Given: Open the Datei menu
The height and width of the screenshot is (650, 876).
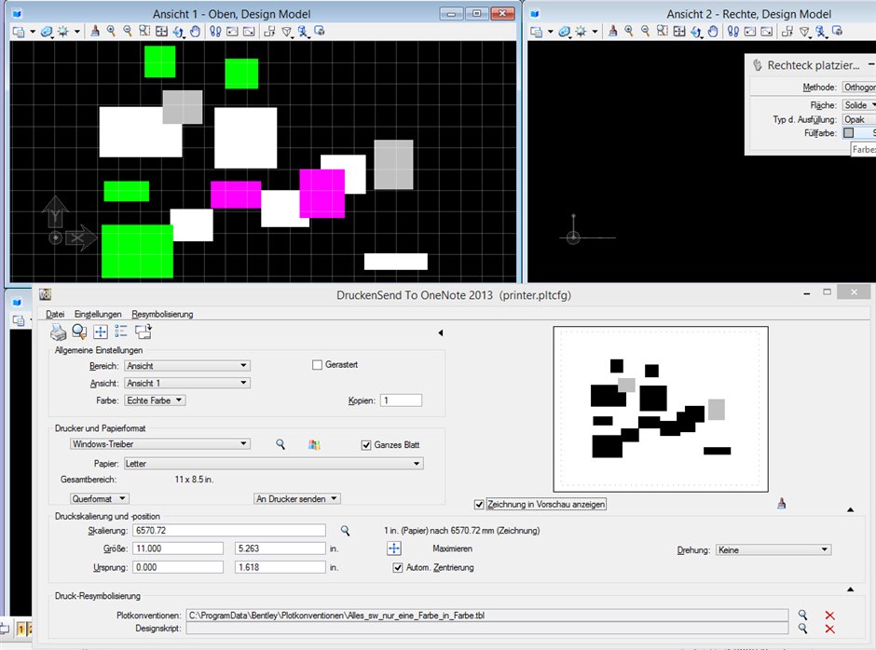Looking at the screenshot, I should (55, 314).
